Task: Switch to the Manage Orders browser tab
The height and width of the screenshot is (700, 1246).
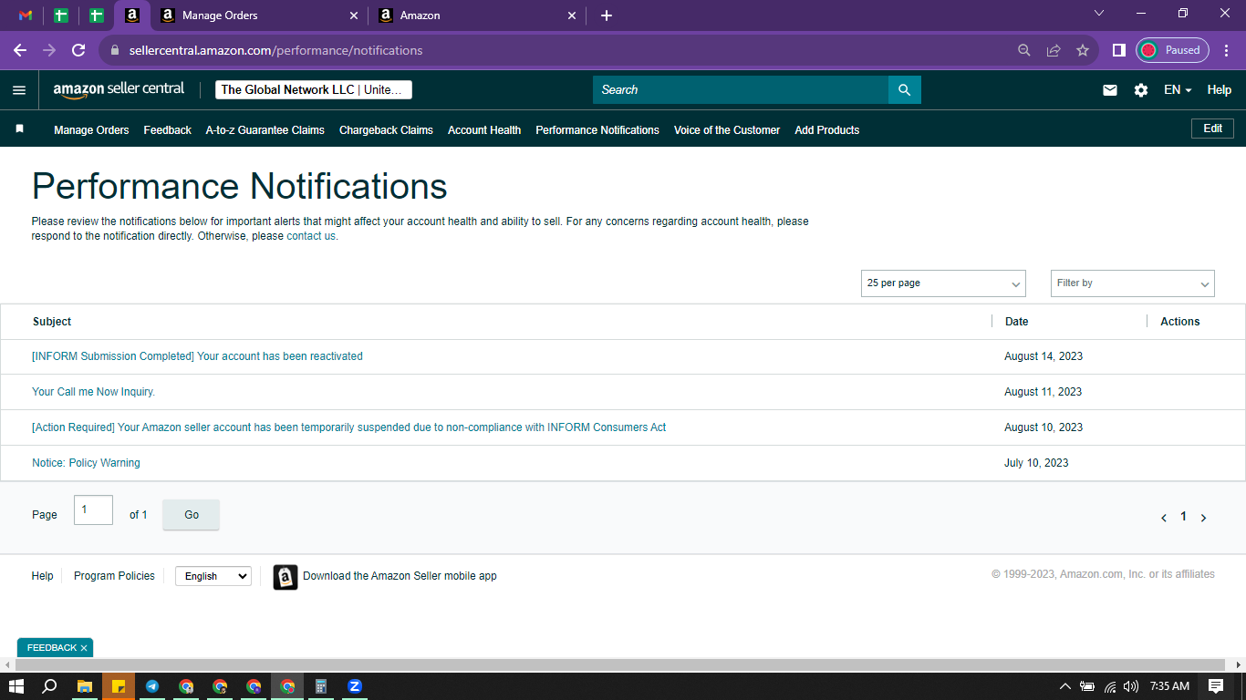Action: pyautogui.click(x=260, y=15)
